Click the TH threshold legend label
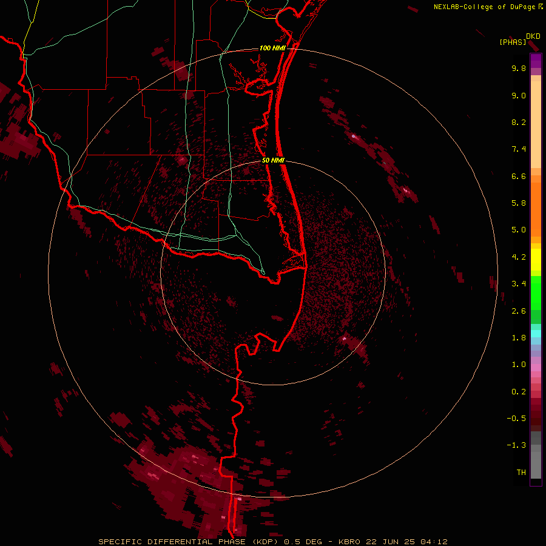The image size is (546, 546). 521,473
